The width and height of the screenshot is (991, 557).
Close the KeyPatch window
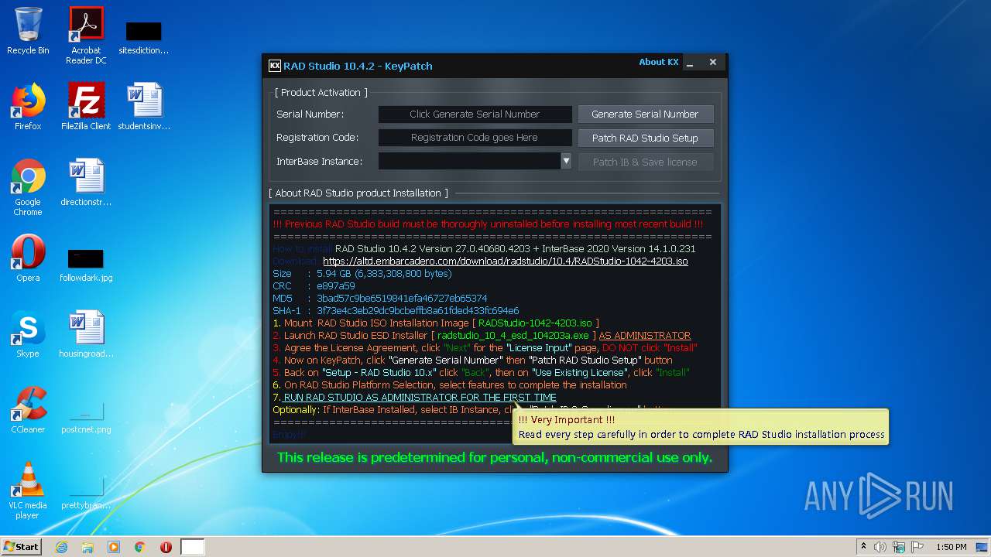click(713, 63)
